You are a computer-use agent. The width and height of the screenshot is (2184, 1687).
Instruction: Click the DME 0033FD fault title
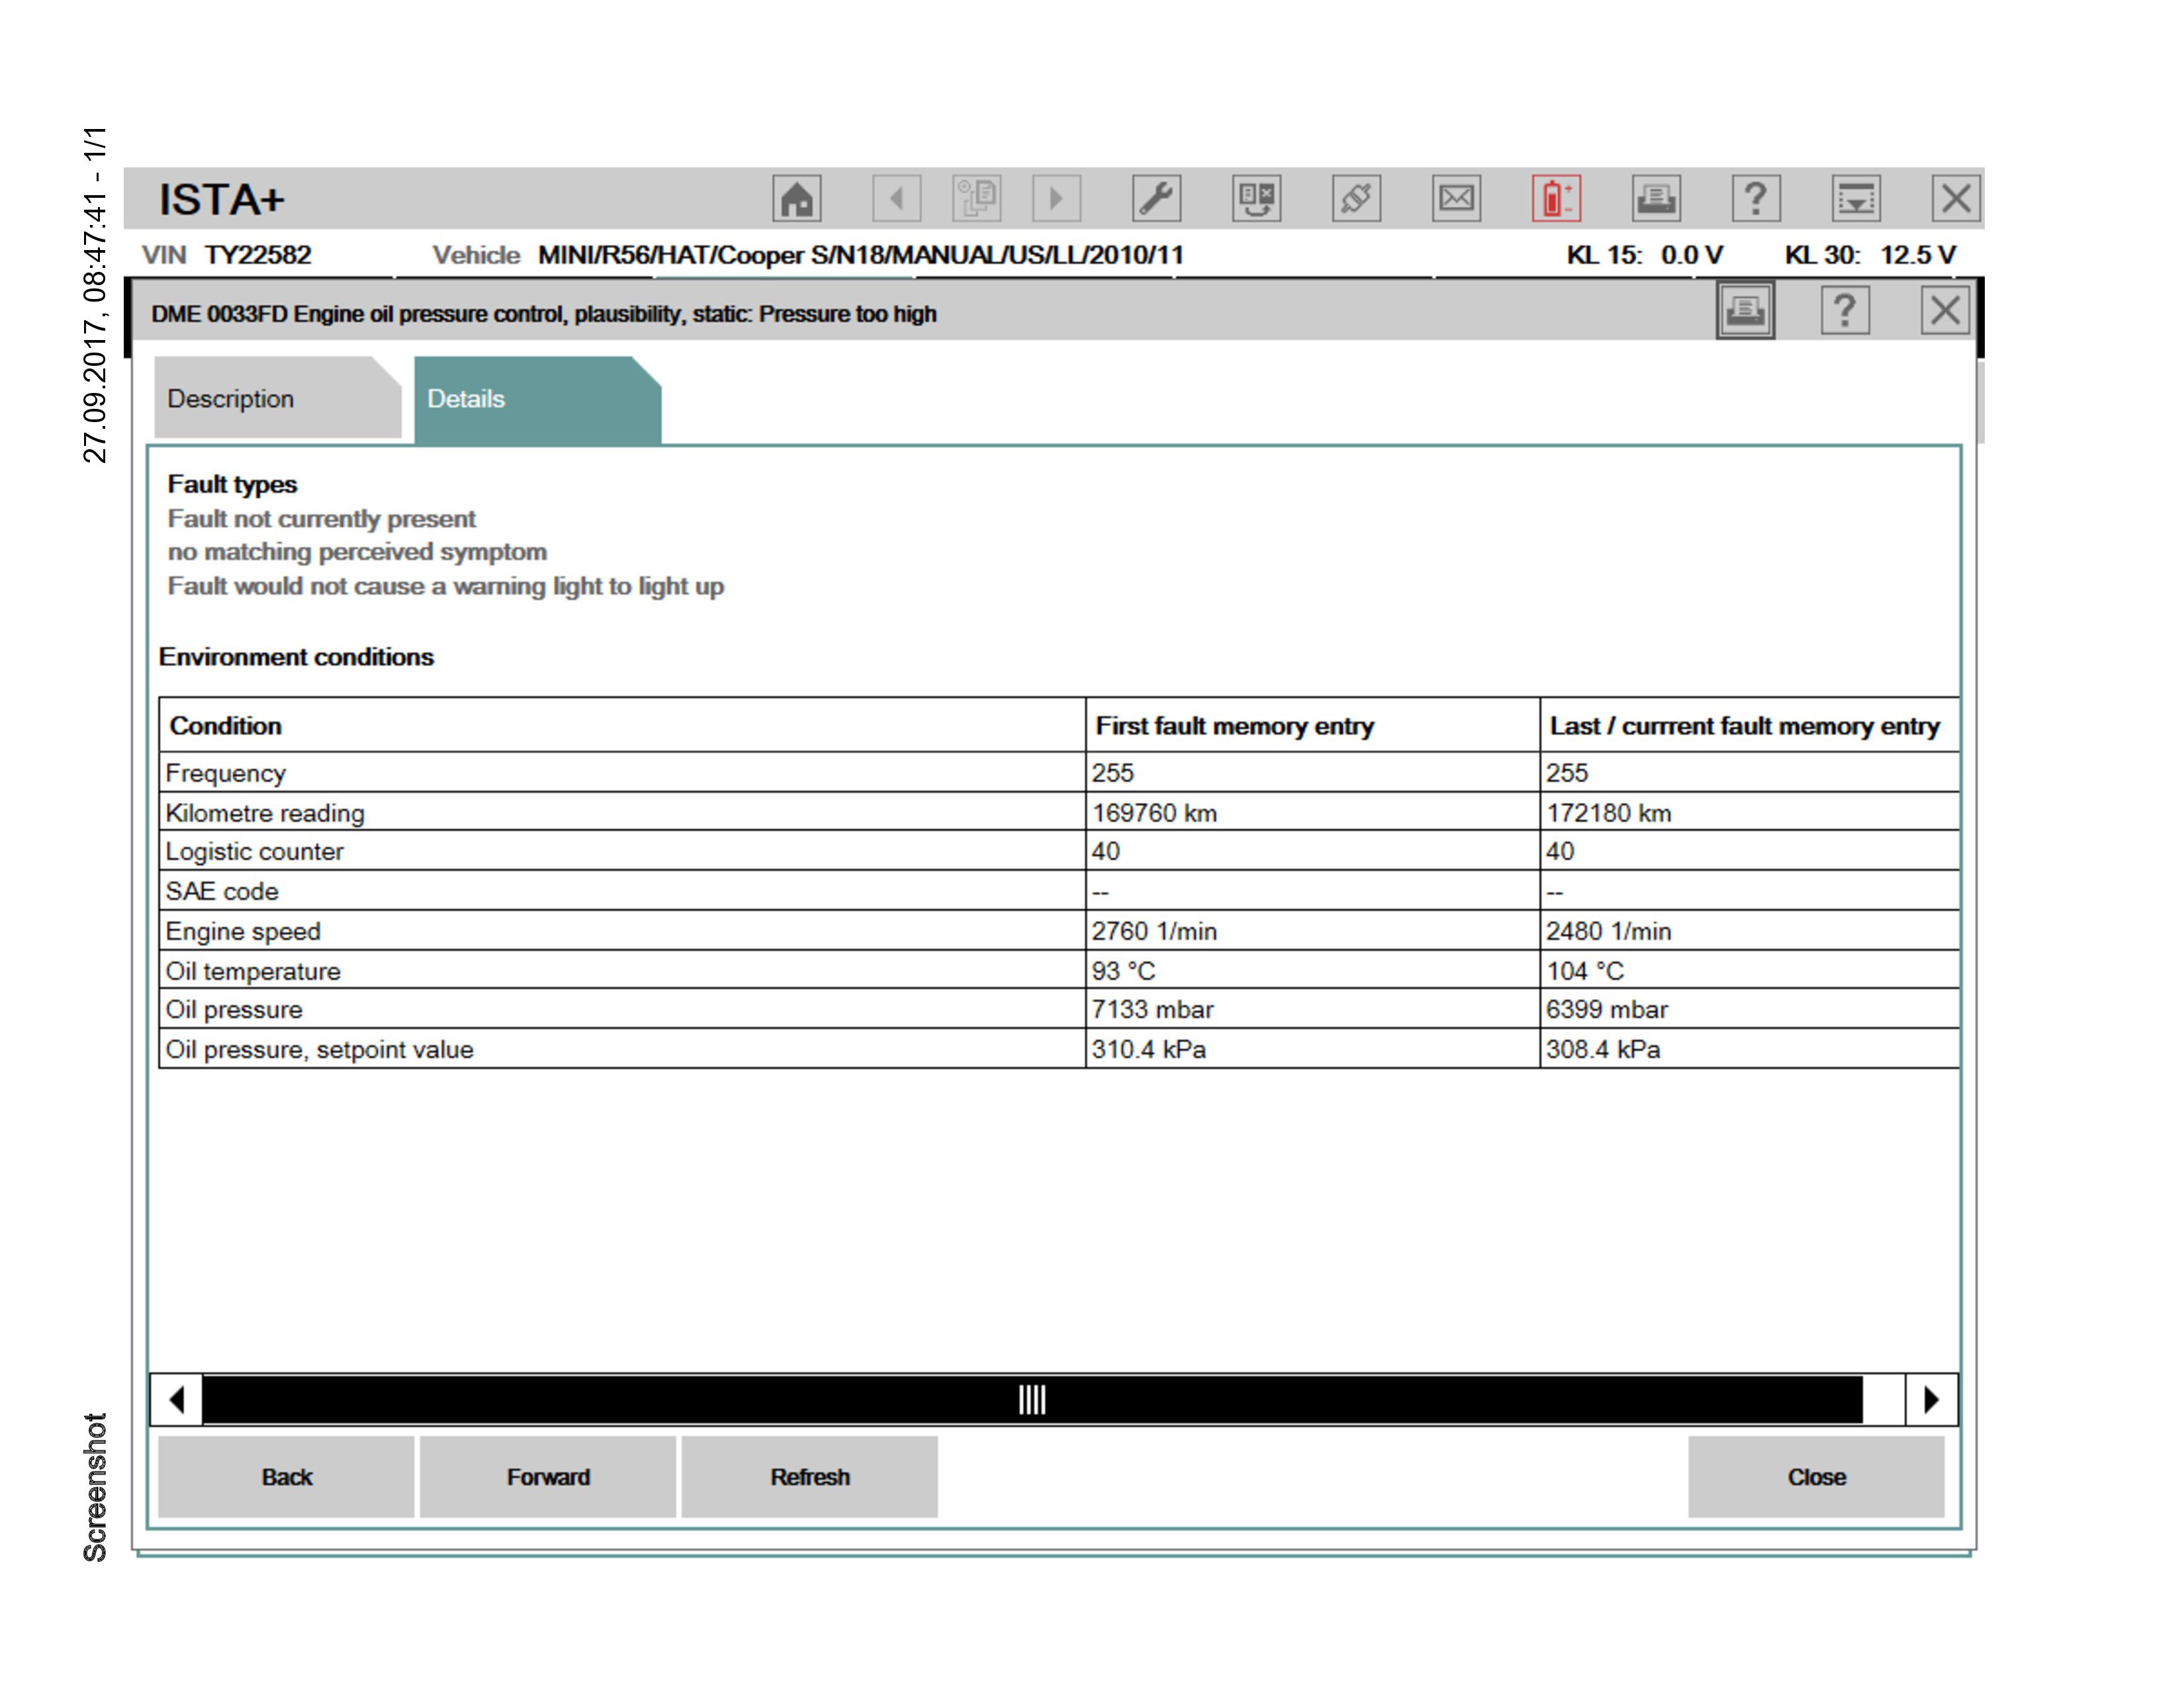544,314
